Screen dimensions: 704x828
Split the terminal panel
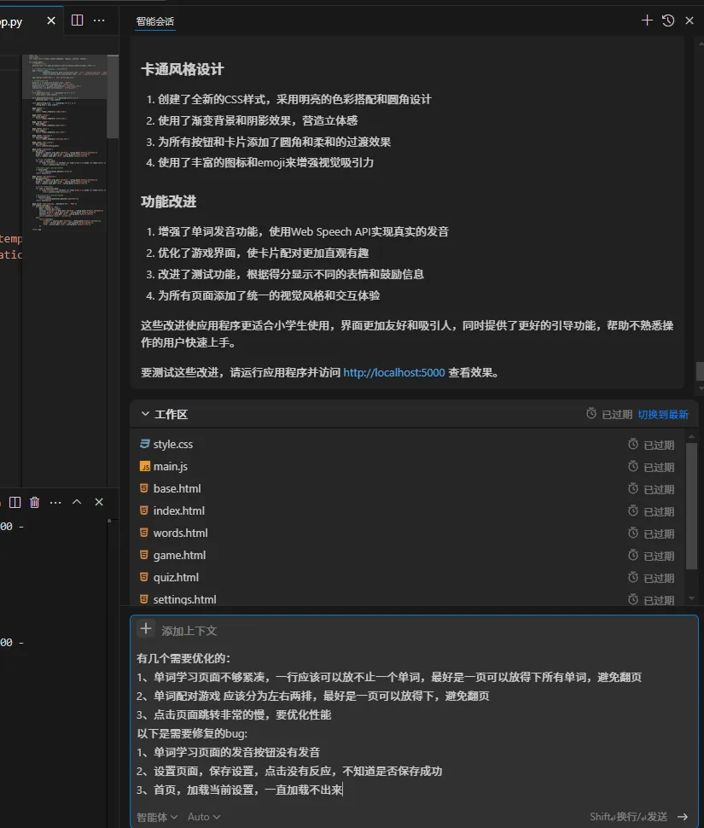tap(15, 502)
